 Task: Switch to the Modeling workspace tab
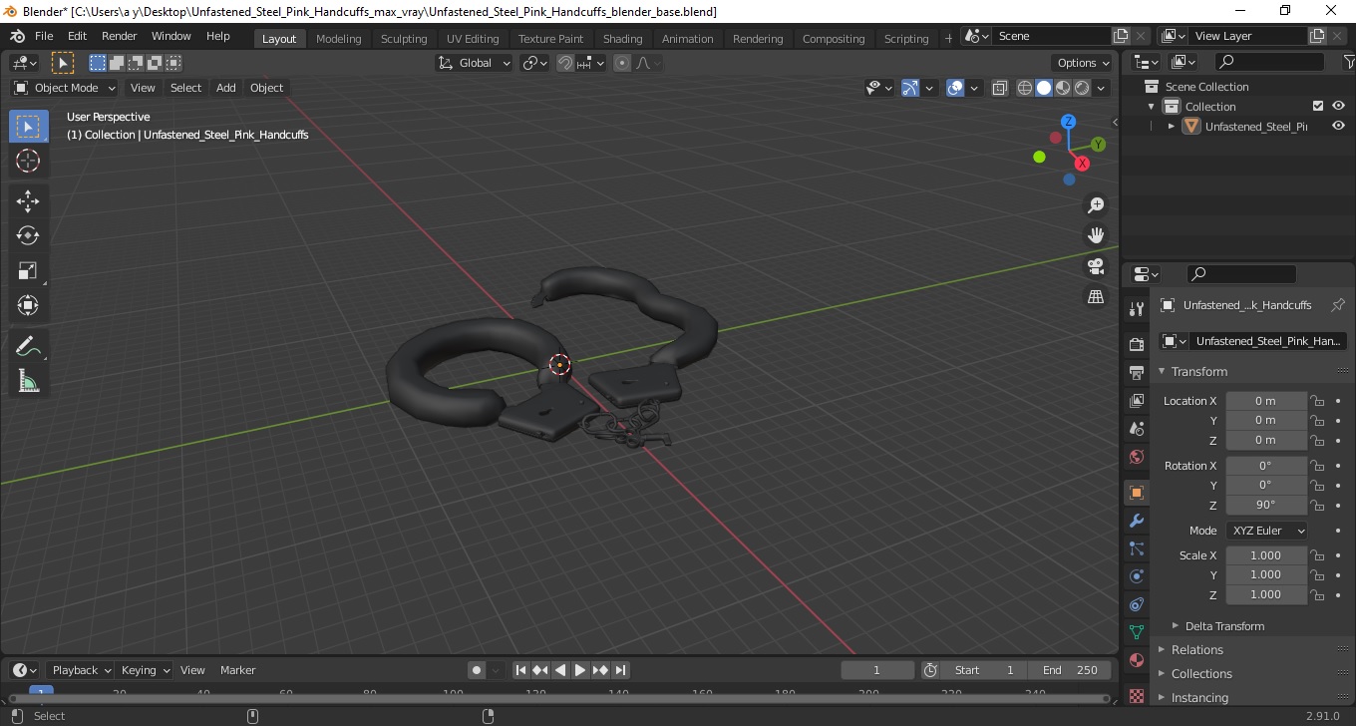338,39
